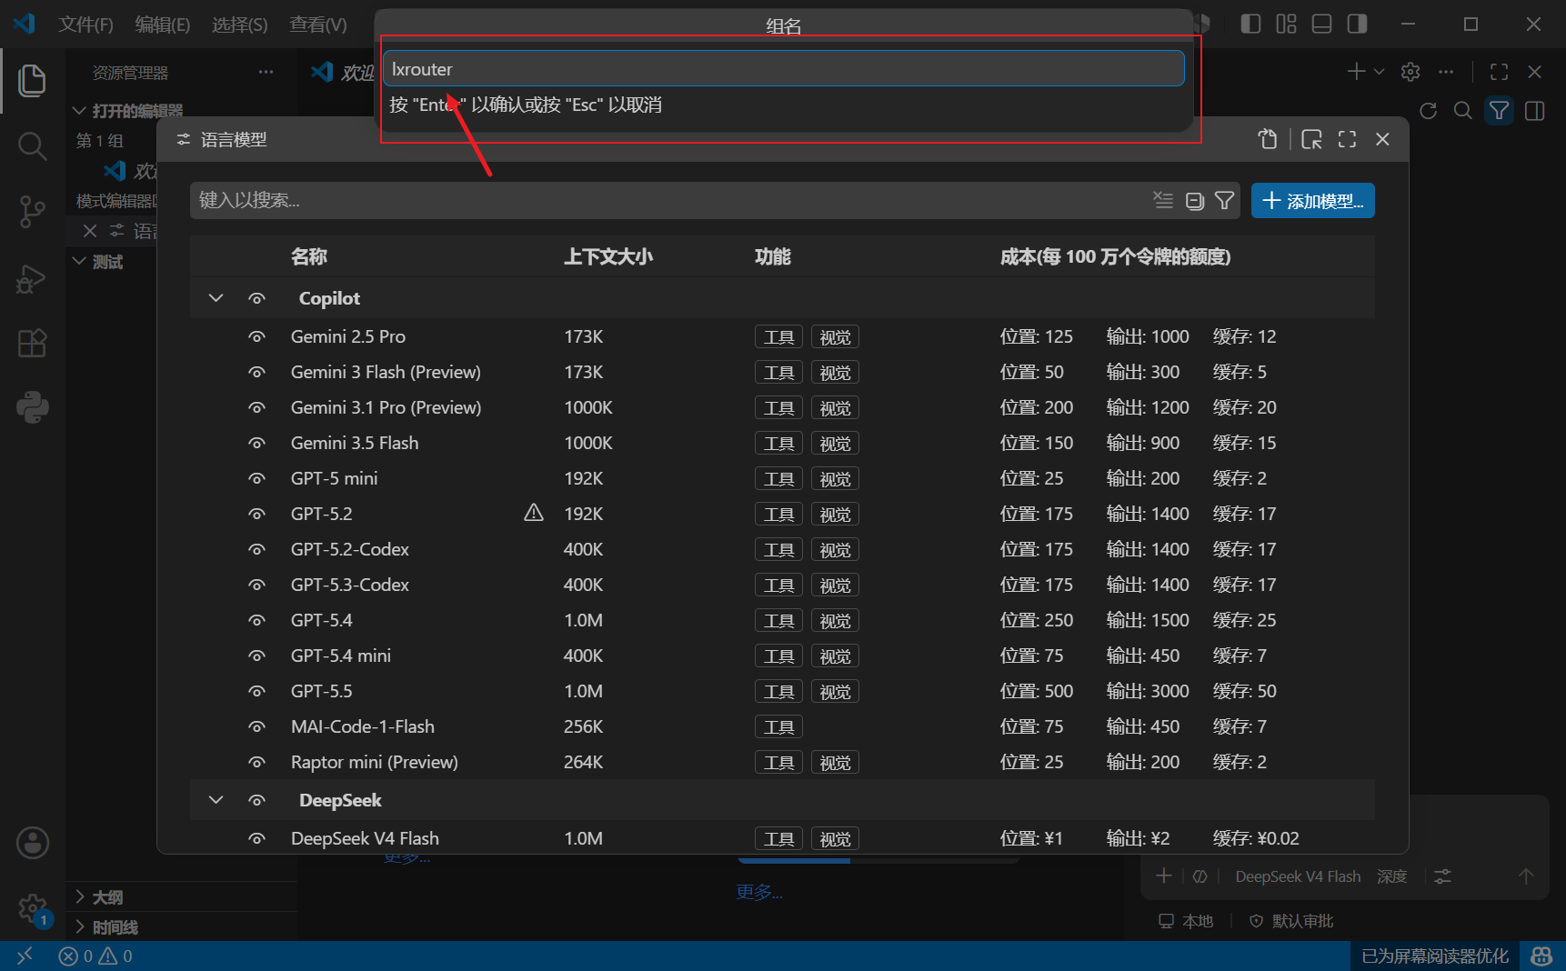Clear the model search input with the clear icon
Viewport: 1566px width, 971px height.
pos(1163,200)
